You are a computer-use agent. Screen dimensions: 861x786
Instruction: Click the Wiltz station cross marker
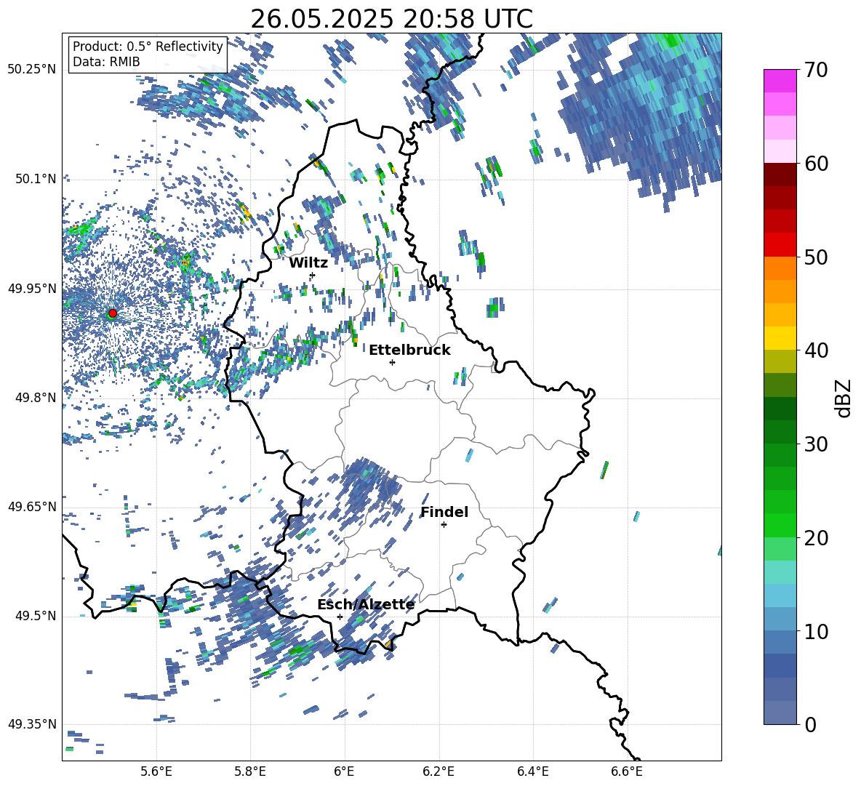(313, 275)
